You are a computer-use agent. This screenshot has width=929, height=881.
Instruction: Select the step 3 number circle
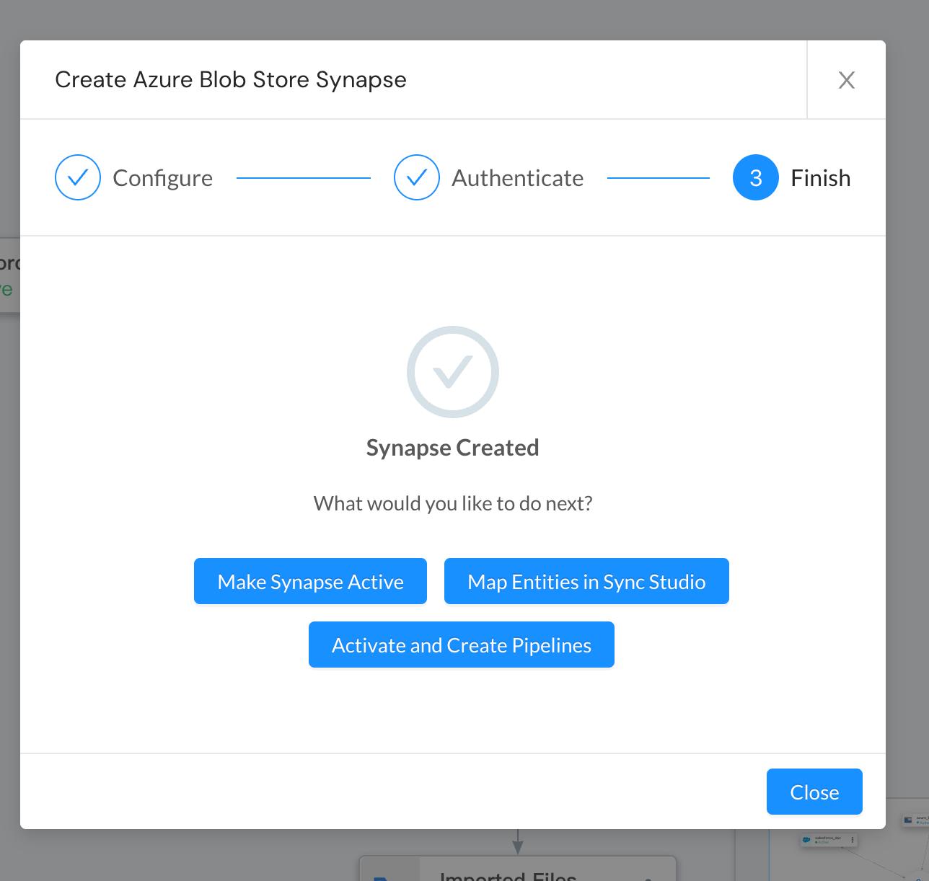point(756,177)
